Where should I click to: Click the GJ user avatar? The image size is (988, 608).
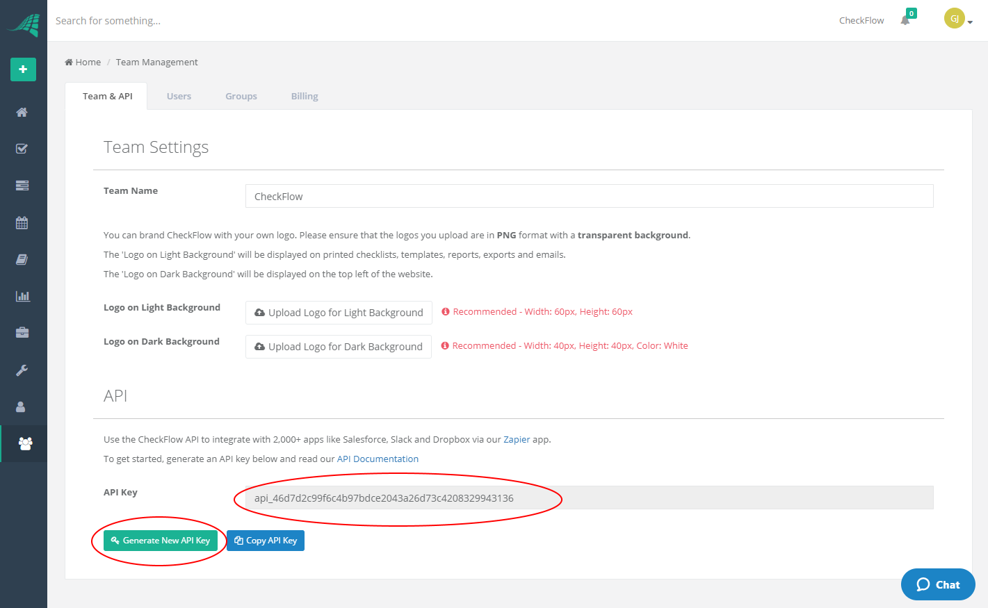pyautogui.click(x=955, y=19)
